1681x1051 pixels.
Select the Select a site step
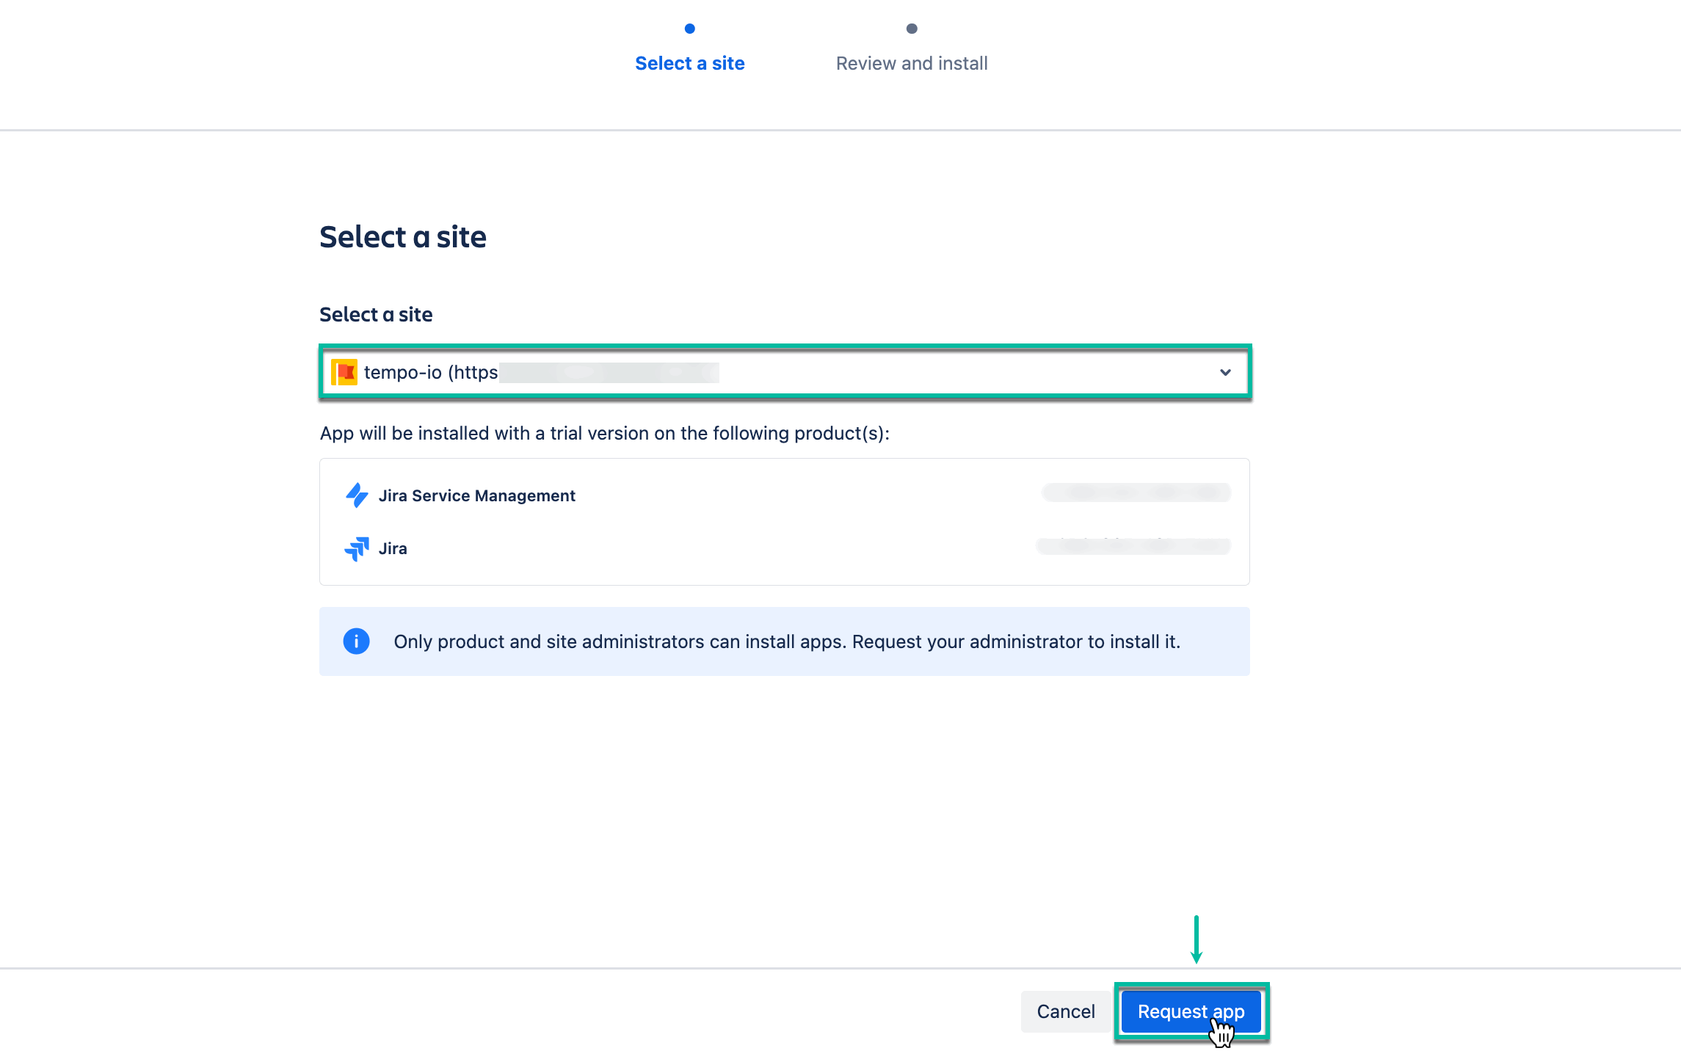tap(689, 63)
